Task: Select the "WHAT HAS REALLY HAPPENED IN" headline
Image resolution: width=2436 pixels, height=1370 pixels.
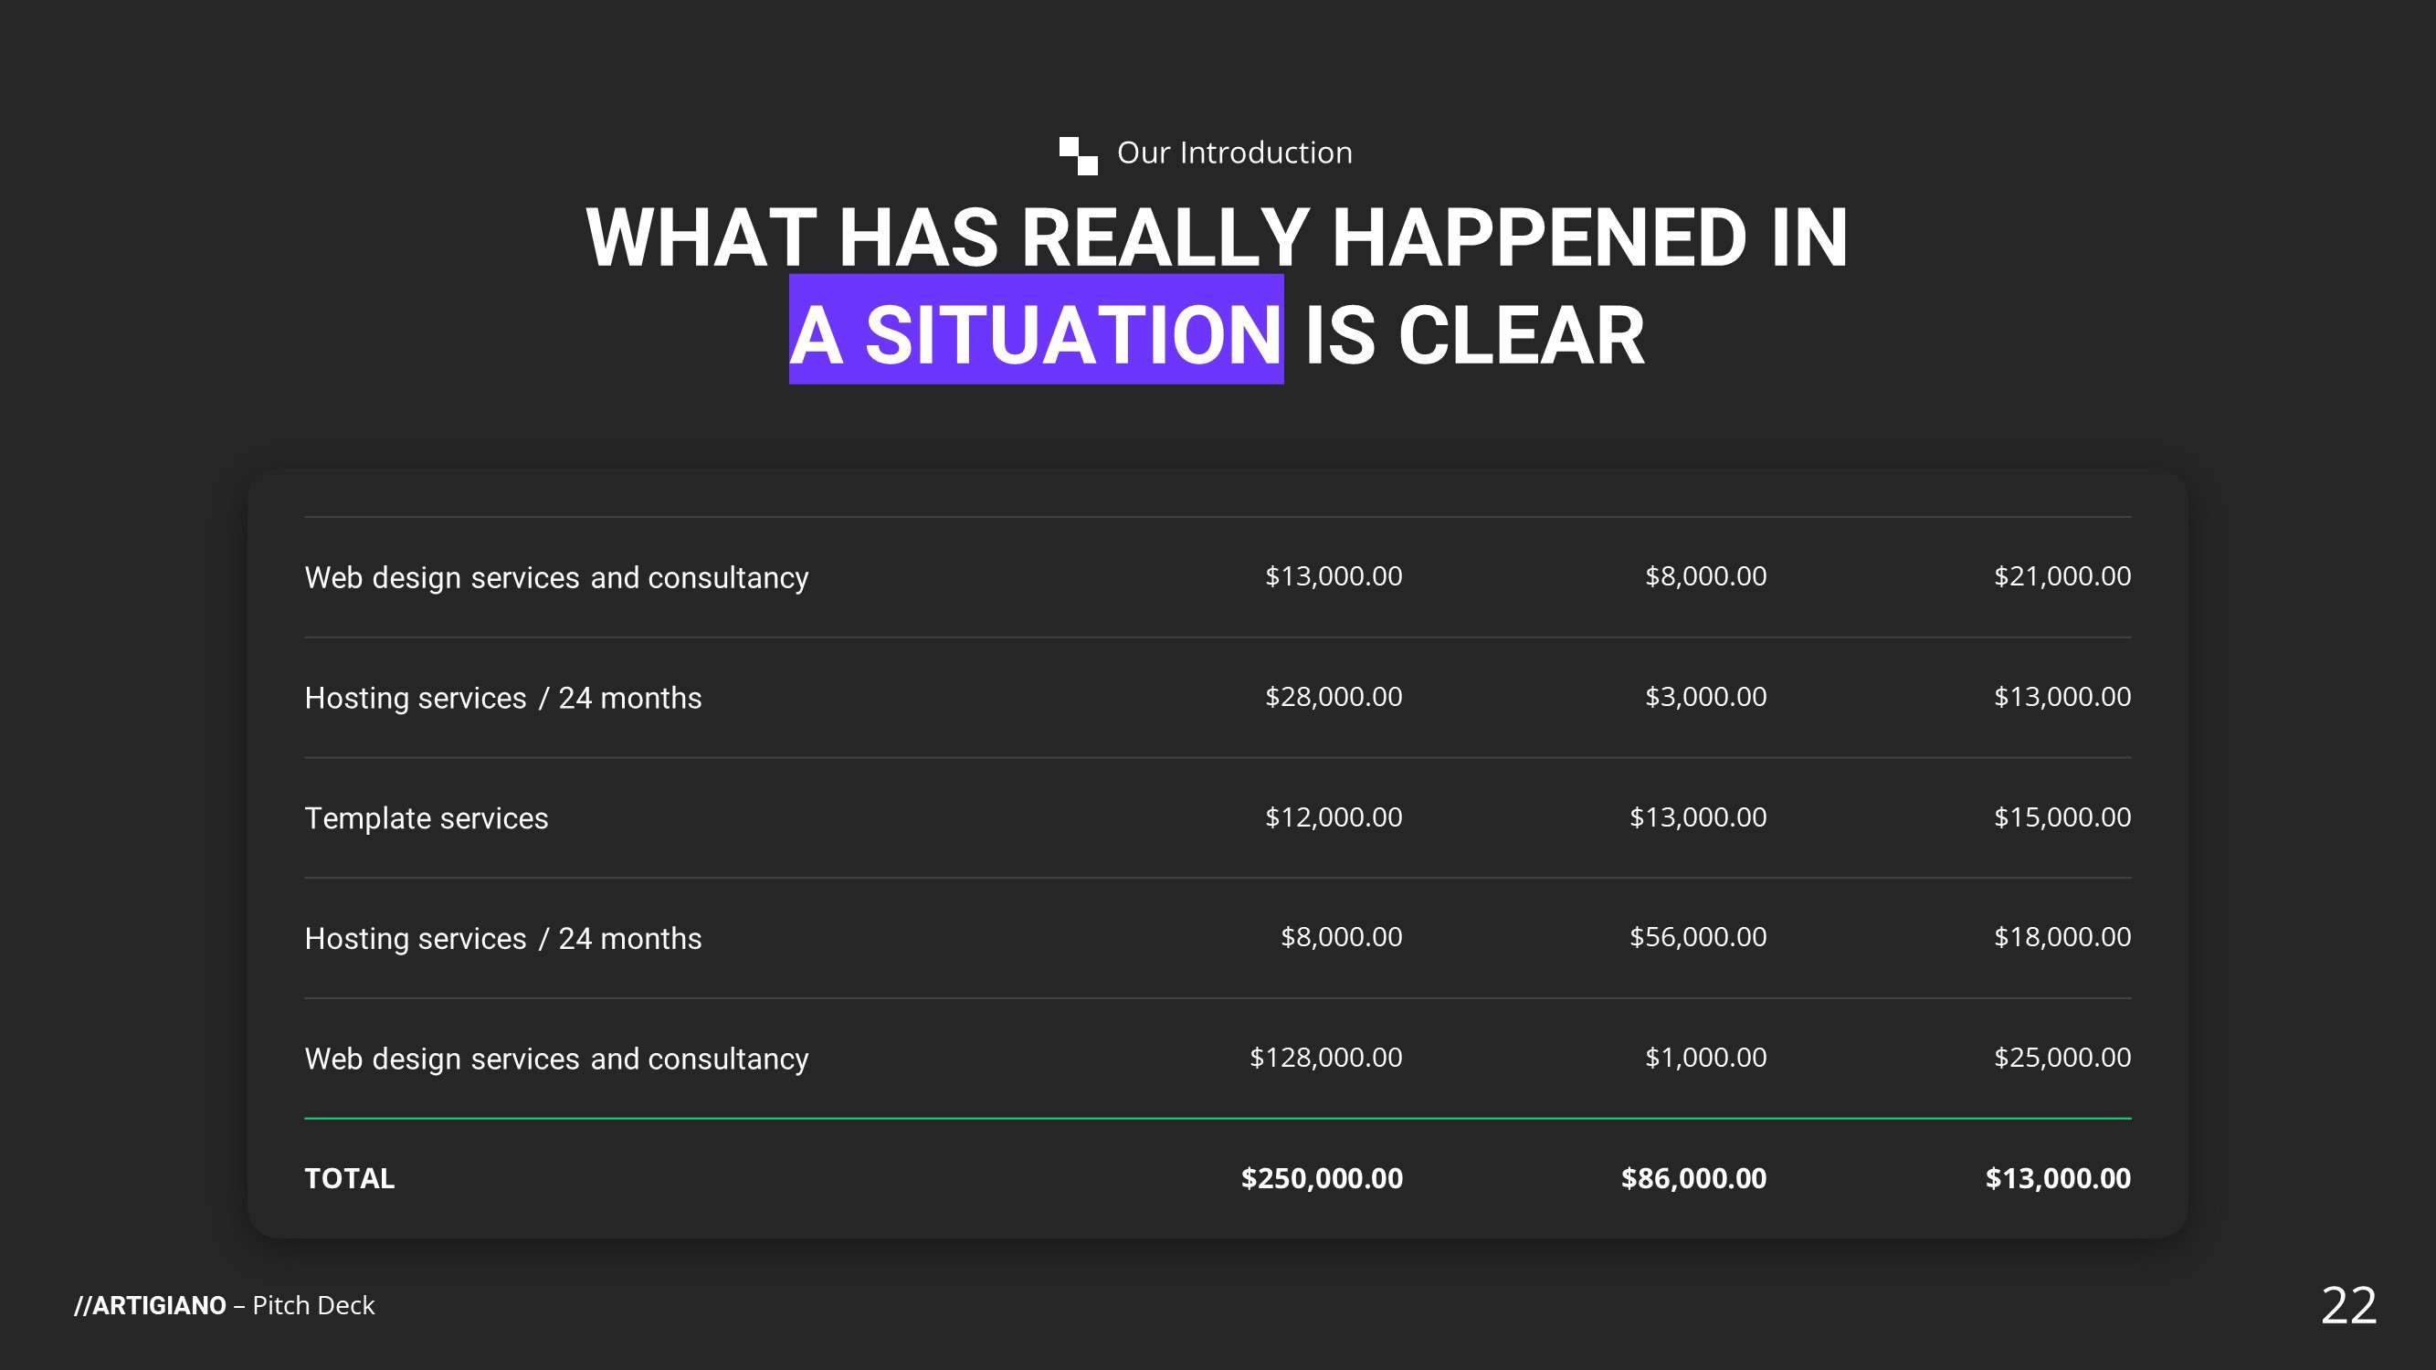Action: (1216, 238)
